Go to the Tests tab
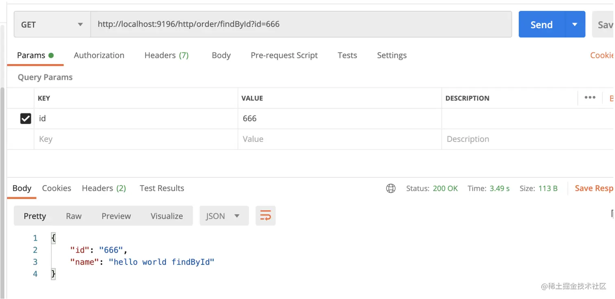 point(347,55)
